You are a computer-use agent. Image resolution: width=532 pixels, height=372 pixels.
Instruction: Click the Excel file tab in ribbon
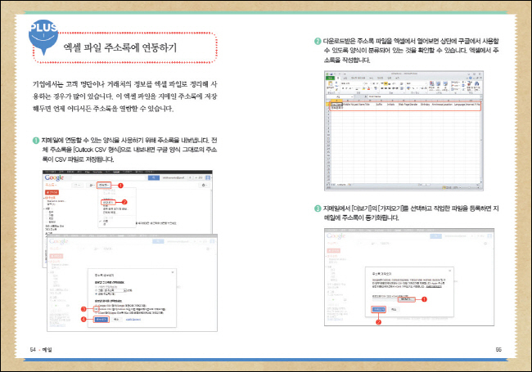(330, 76)
